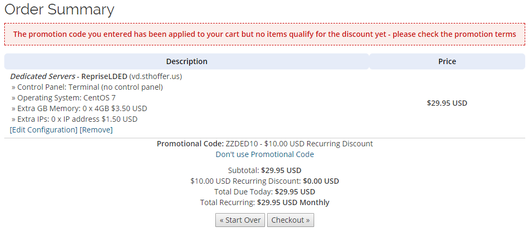This screenshot has height=235, width=530.
Task: Click the Operating System: CentOS 7 line
Action: 64,98
